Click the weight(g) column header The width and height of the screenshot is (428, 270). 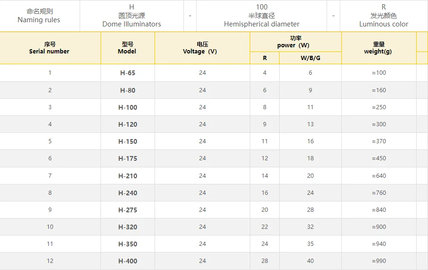pyautogui.click(x=378, y=48)
